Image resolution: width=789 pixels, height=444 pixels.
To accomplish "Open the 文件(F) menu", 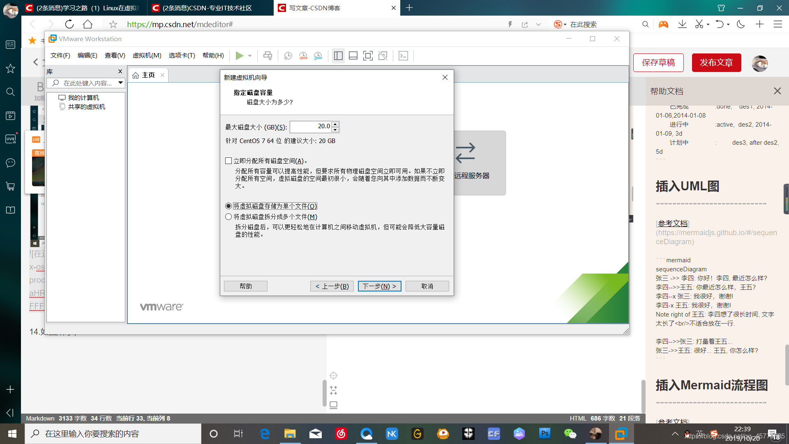I will (x=60, y=55).
